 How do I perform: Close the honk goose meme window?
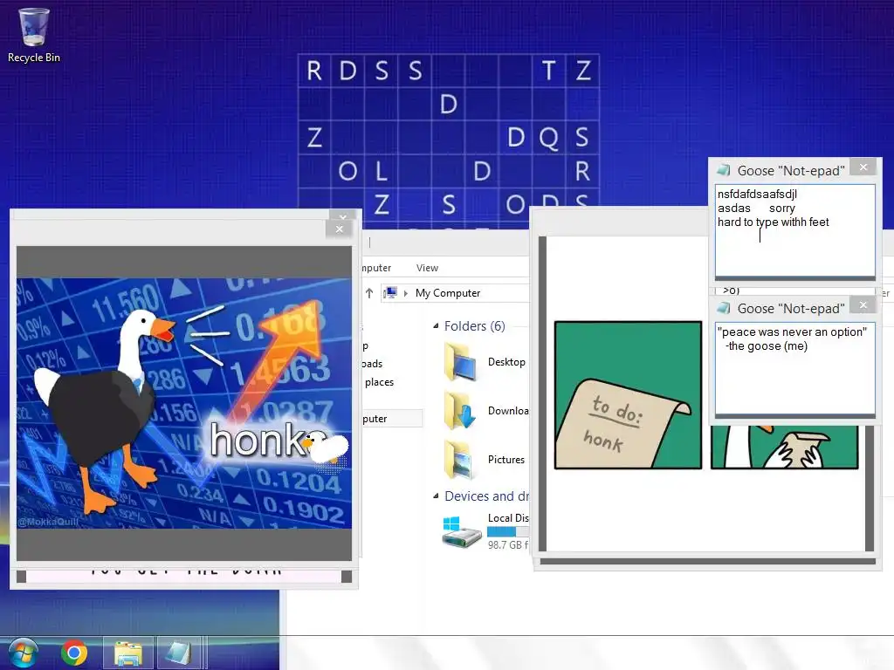point(340,229)
